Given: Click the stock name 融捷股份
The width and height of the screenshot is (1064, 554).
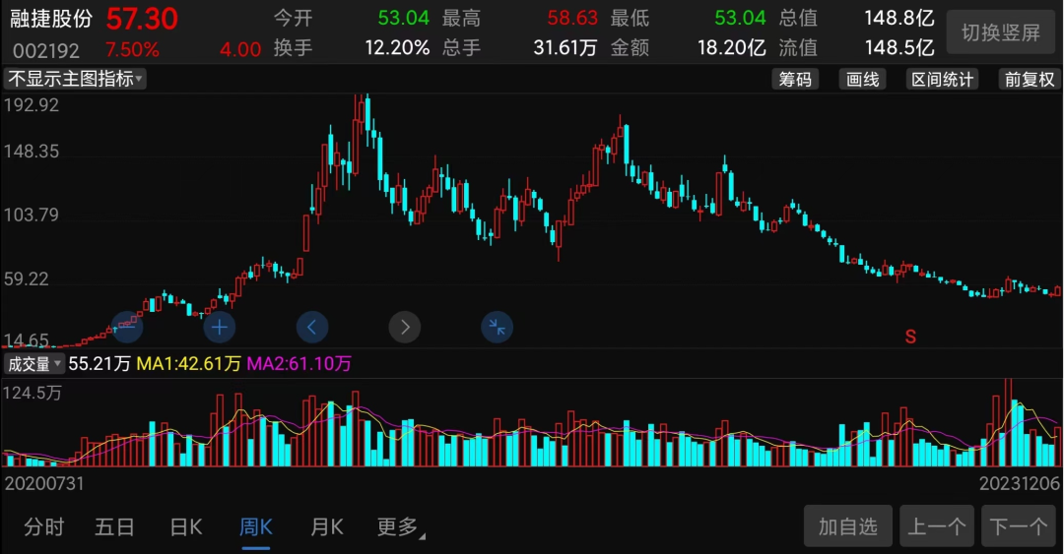Looking at the screenshot, I should (x=51, y=19).
